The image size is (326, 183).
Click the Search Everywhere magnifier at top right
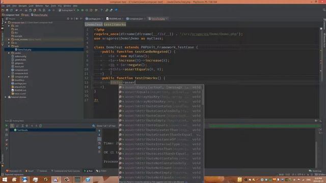324,10
